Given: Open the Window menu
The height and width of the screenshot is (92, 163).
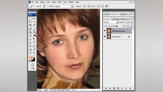Looking at the screenshot, I should click(x=71, y=2).
